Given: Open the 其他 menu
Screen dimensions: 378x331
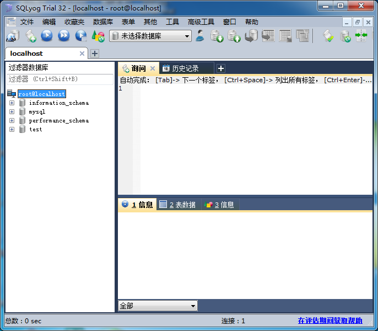Looking at the screenshot, I should pyautogui.click(x=150, y=22).
